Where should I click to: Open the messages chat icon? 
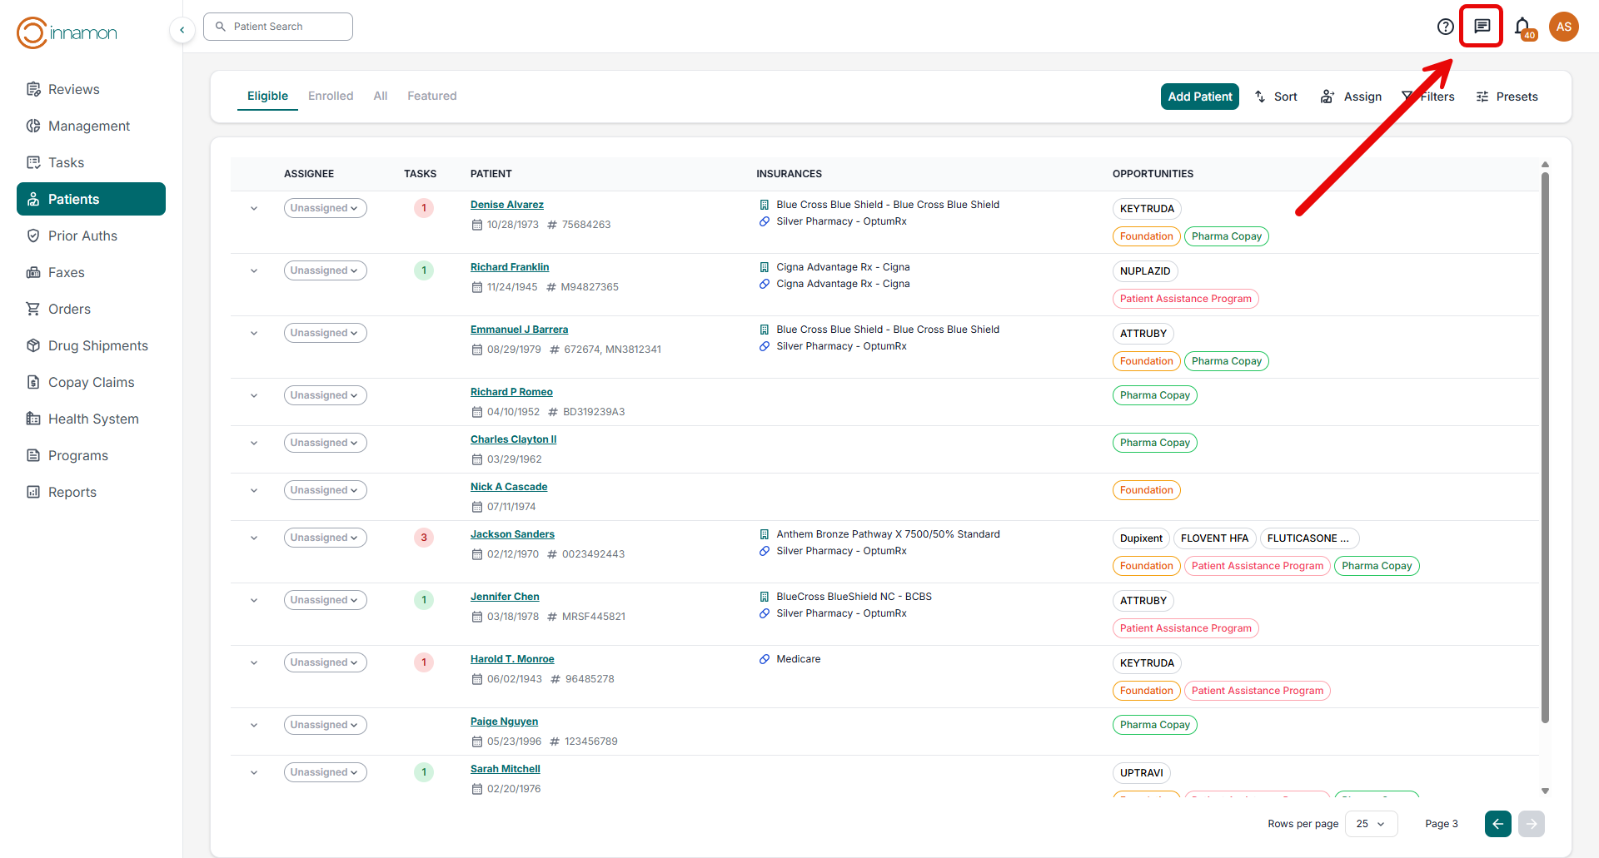pos(1482,27)
